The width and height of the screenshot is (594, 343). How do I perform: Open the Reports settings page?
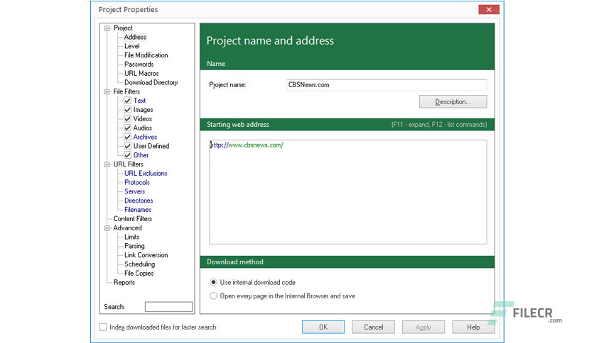(x=124, y=282)
